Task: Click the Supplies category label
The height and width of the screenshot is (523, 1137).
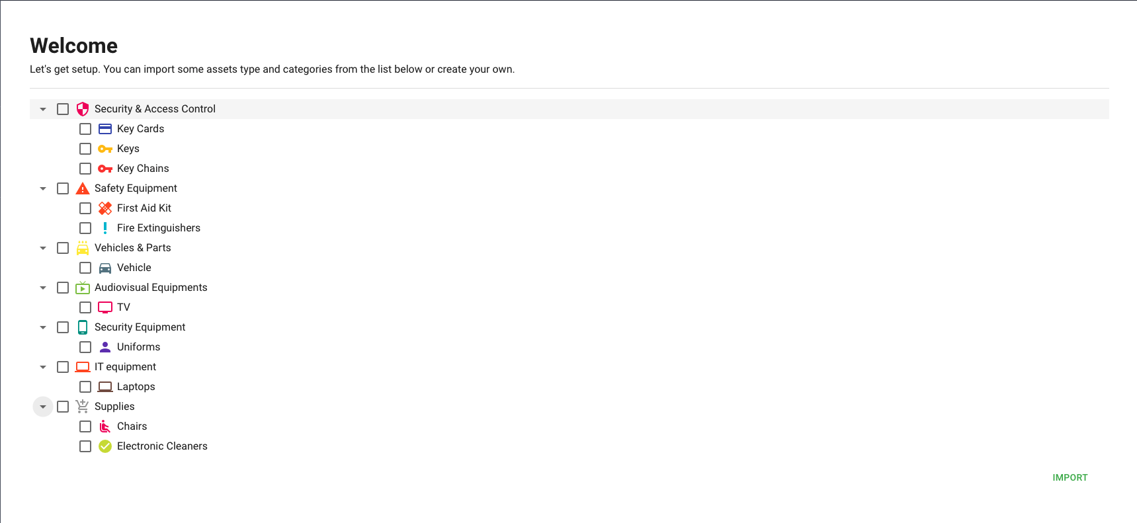Action: tap(114, 407)
